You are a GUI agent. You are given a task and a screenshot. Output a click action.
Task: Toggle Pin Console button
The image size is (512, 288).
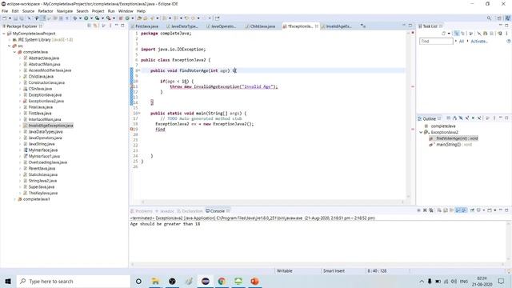pyautogui.click(x=472, y=210)
